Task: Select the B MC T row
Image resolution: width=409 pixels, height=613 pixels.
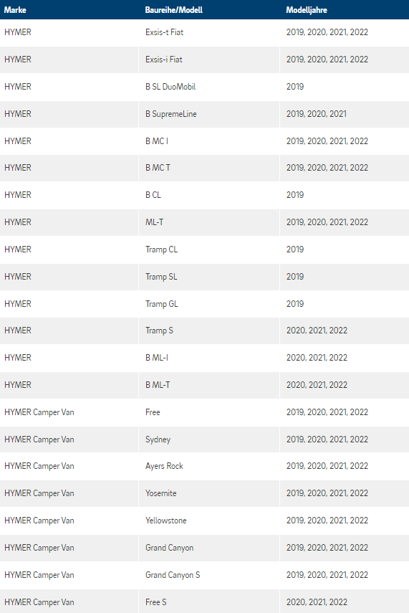Action: [204, 168]
